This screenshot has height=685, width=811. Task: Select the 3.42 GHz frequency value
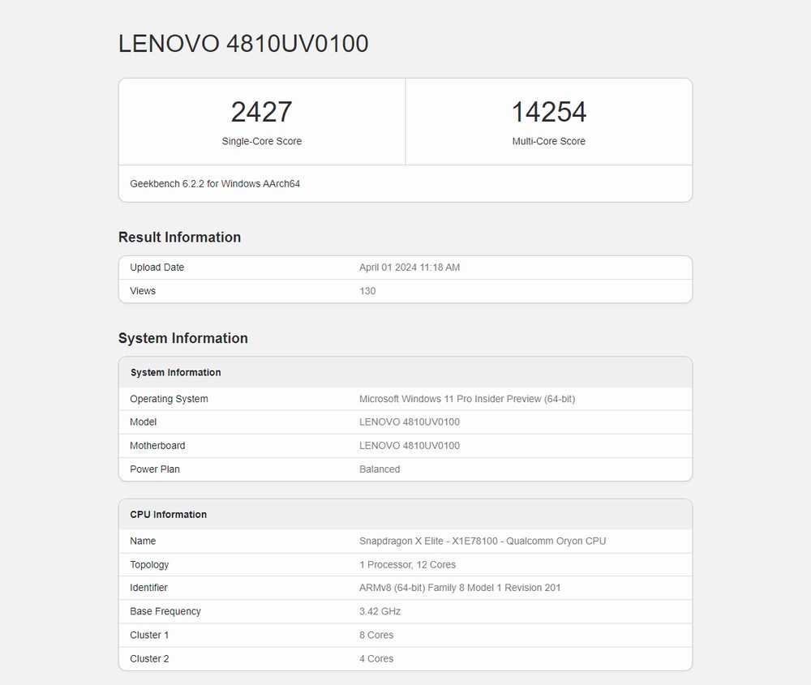click(380, 611)
